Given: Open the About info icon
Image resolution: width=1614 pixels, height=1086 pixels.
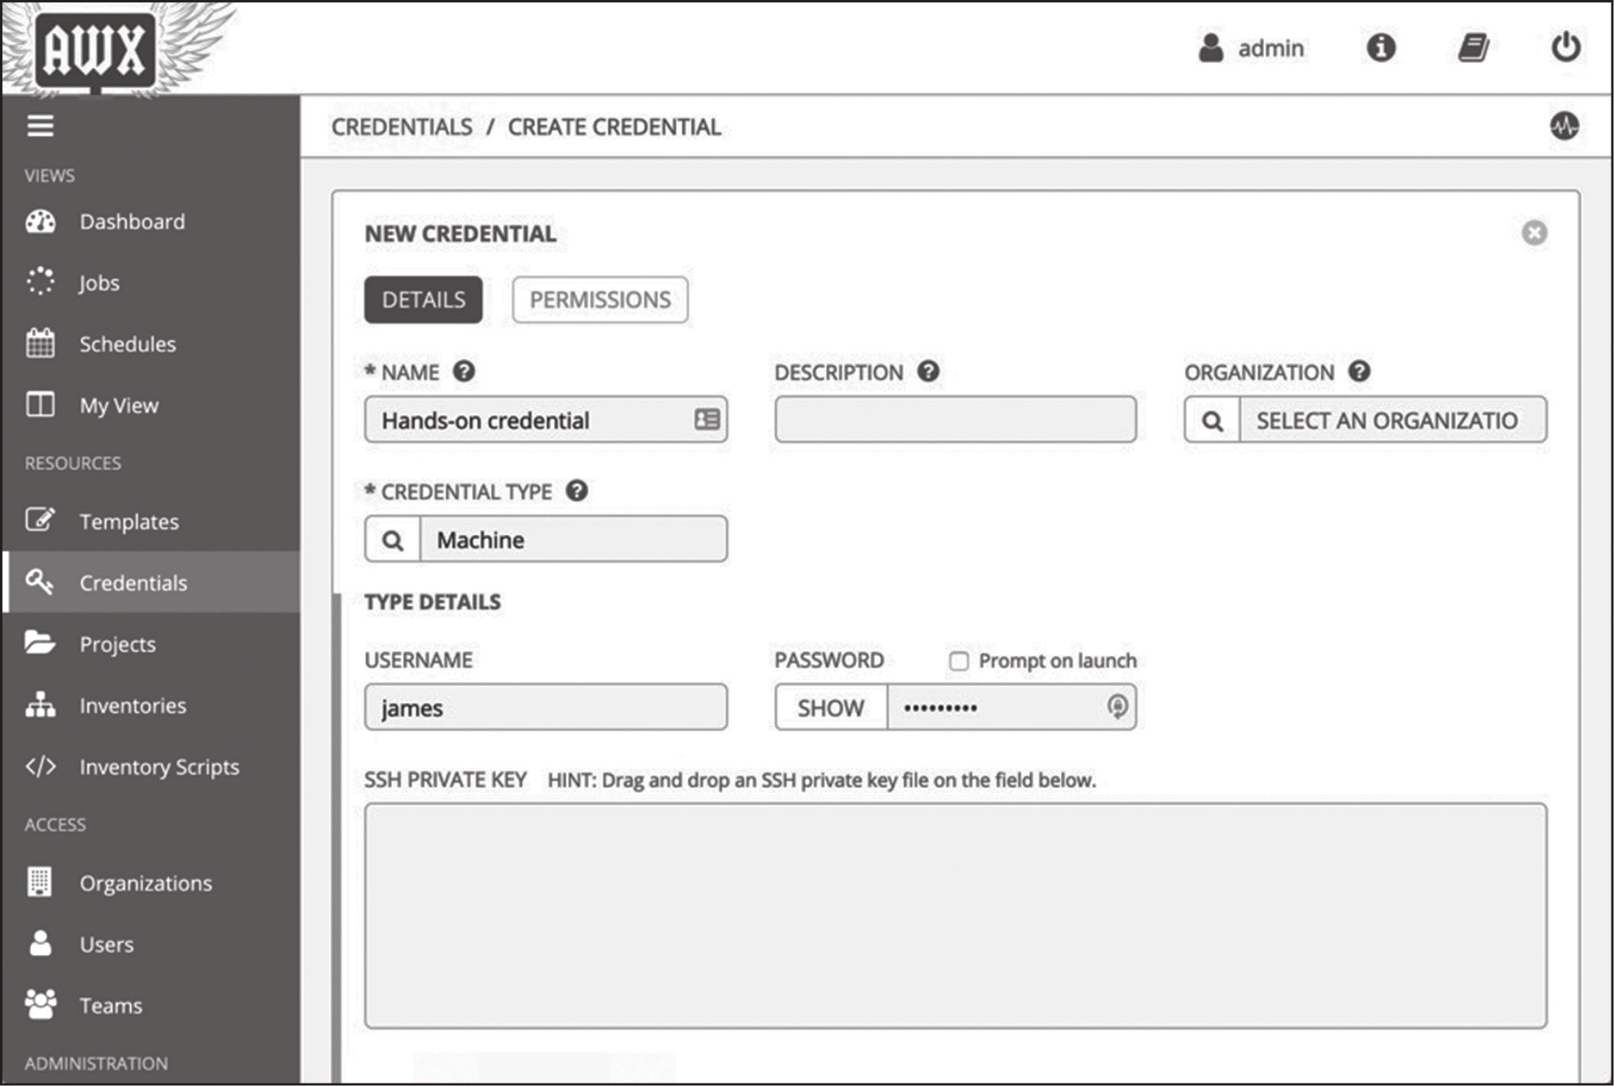Looking at the screenshot, I should (1381, 48).
